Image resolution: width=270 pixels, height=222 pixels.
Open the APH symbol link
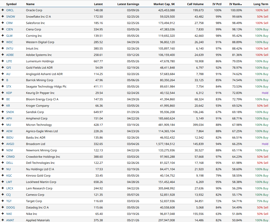tap(9, 118)
